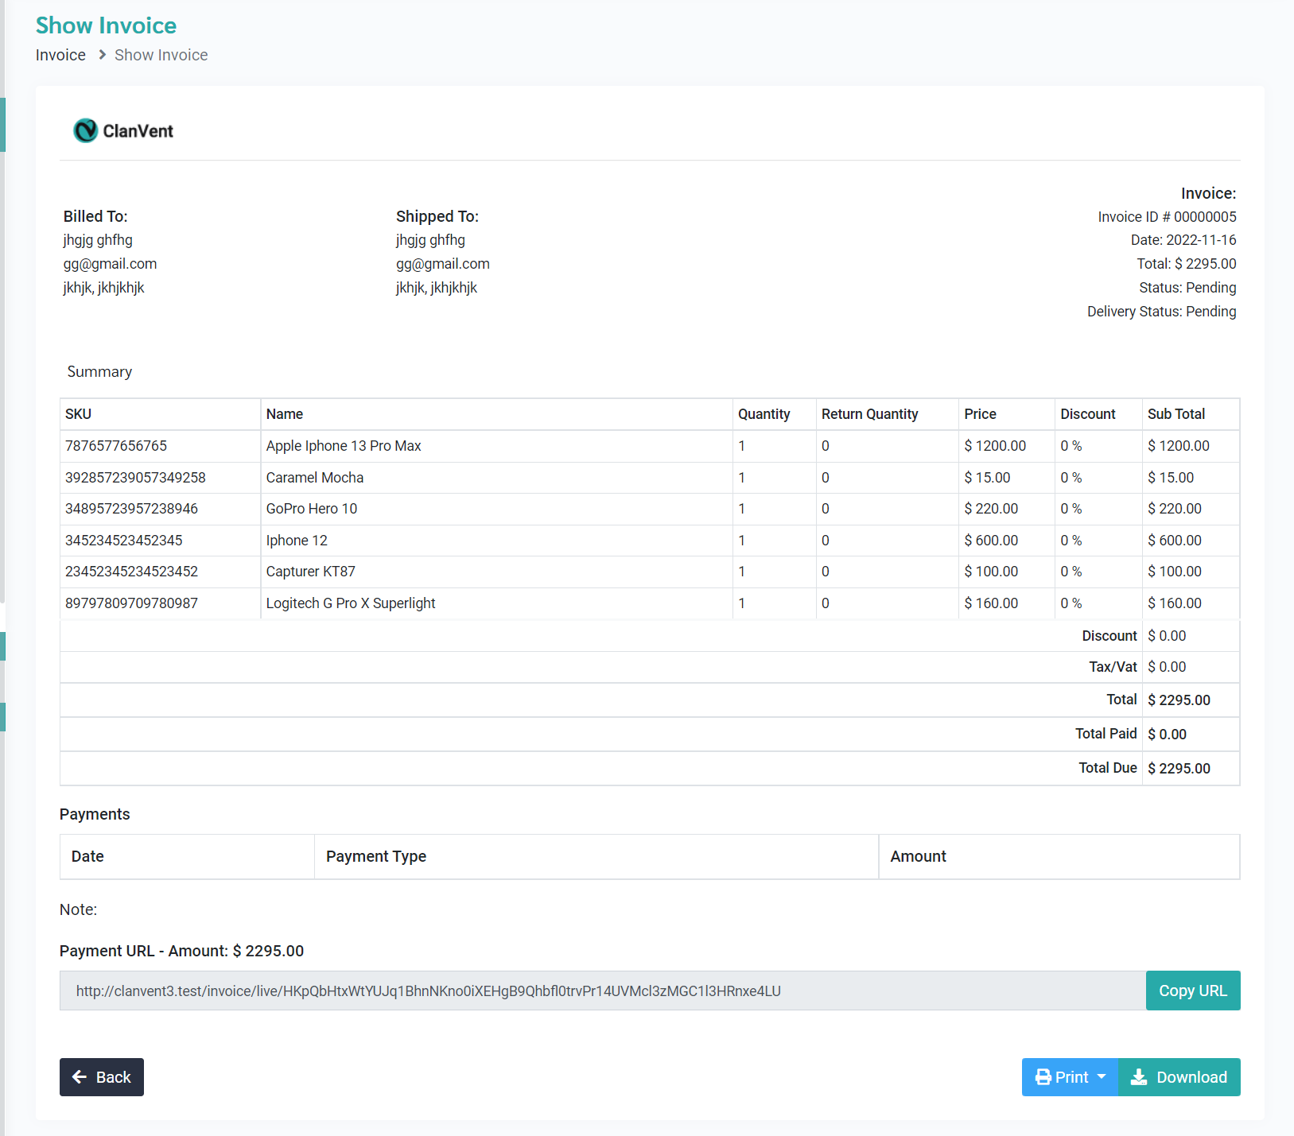Expand the Print dropdown caret

(1102, 1077)
